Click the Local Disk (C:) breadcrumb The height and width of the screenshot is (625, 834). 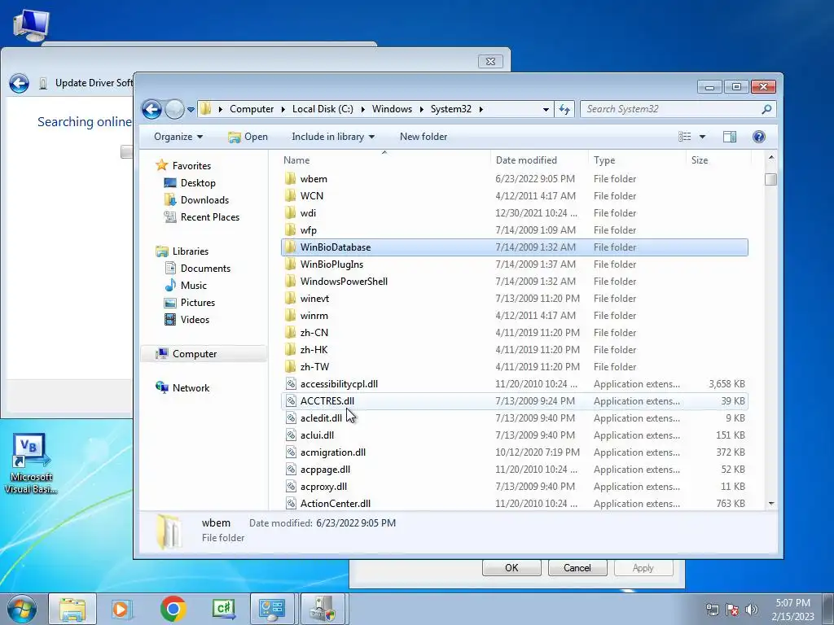(x=323, y=109)
